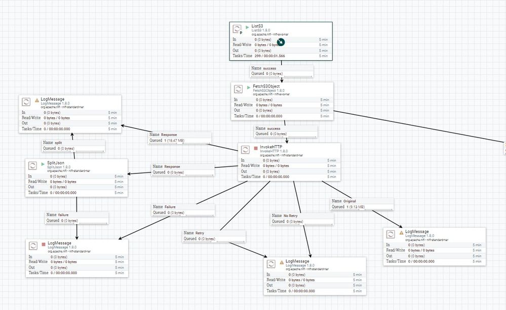Click the InvokeHTTP processor icon
Image resolution: width=506 pixels, height=310 pixels.
click(x=245, y=150)
